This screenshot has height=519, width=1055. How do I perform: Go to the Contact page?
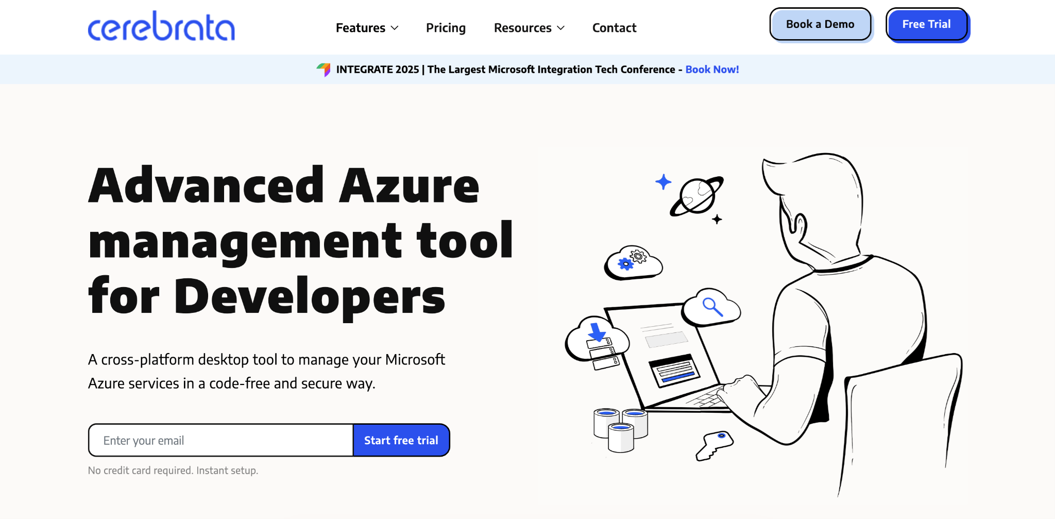614,28
